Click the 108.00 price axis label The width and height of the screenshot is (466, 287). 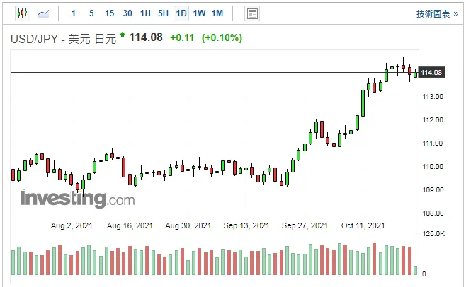pos(433,213)
